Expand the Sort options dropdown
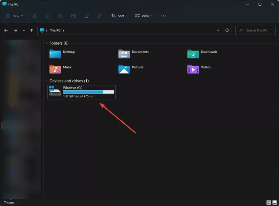The image size is (279, 206). [119, 16]
